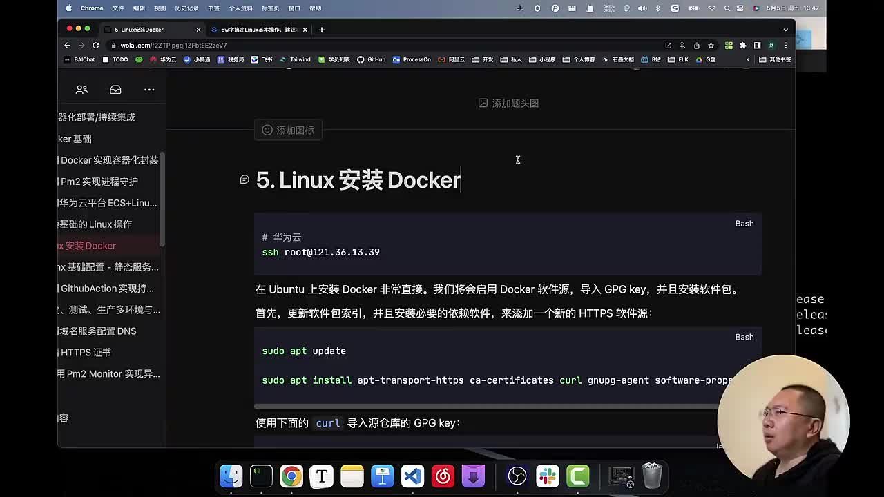
Task: Expand the 开发 bookmarks folder
Action: click(x=483, y=59)
